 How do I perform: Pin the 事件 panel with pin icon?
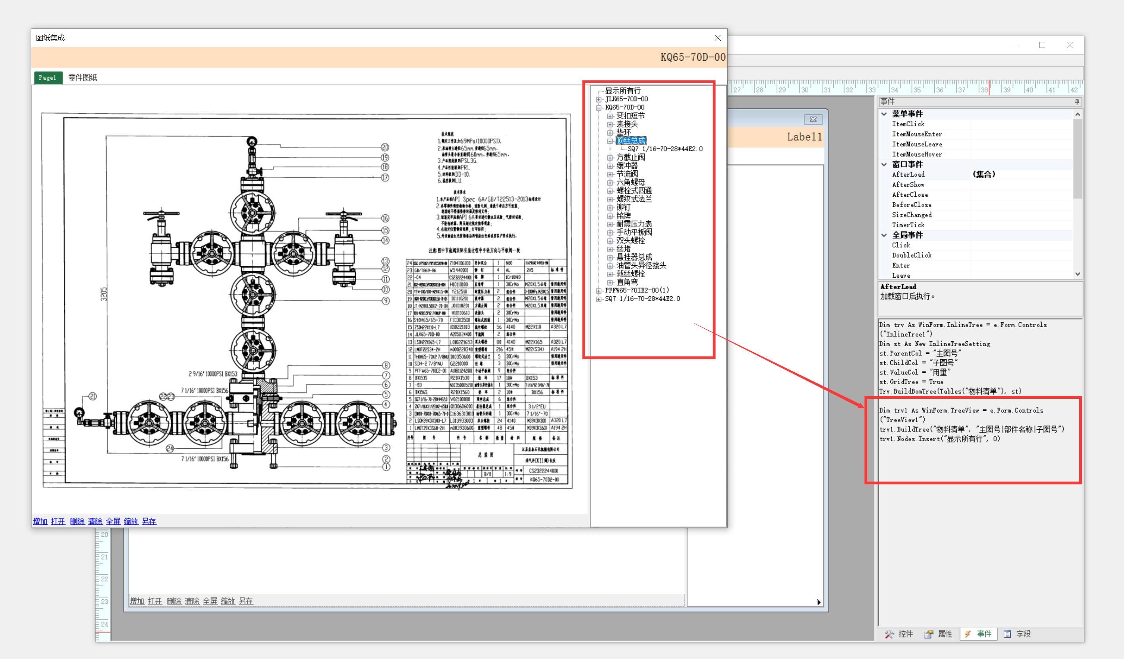(1077, 102)
